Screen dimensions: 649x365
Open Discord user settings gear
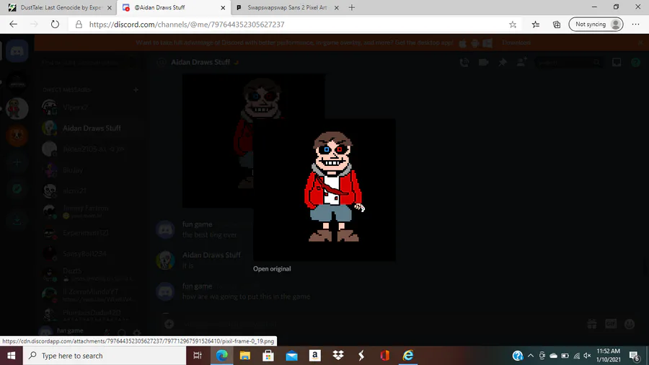point(136,333)
